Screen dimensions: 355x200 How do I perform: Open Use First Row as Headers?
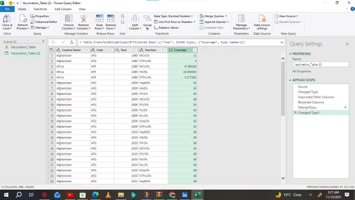tap(174, 22)
